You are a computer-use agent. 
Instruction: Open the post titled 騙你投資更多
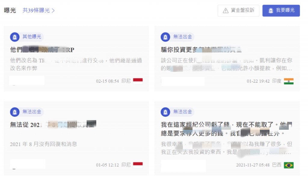(201, 49)
